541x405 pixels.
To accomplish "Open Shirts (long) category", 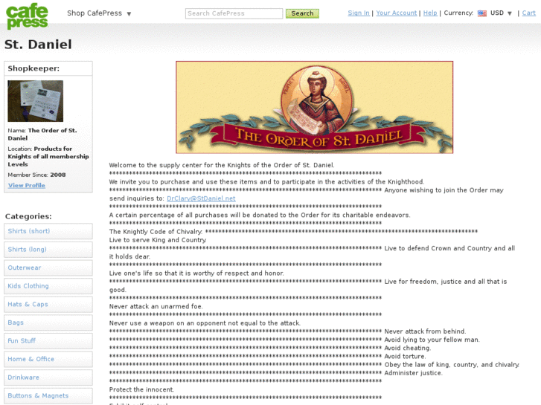I will (48, 249).
